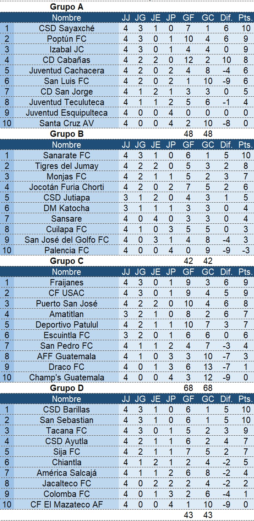Image resolution: width=254 pixels, height=521 pixels.
Task: Select CSD Barillas team name
Action: 67,410
